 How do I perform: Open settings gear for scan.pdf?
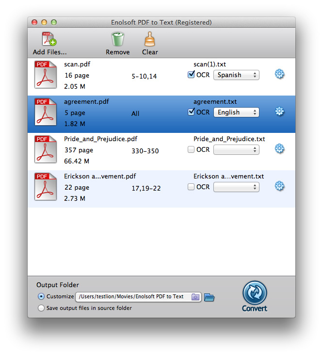tap(279, 74)
